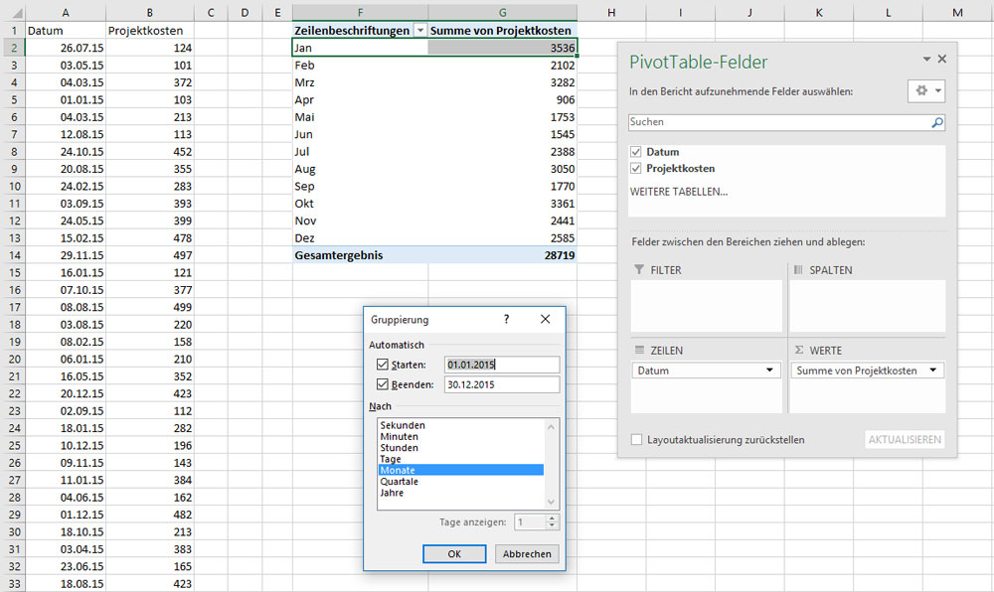Select Jahre in the grouping list

[392, 493]
